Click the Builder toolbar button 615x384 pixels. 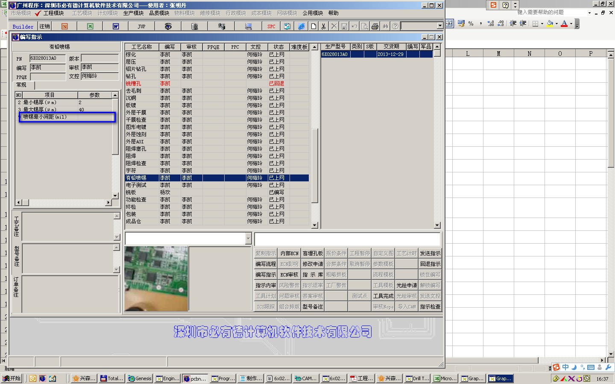point(23,26)
